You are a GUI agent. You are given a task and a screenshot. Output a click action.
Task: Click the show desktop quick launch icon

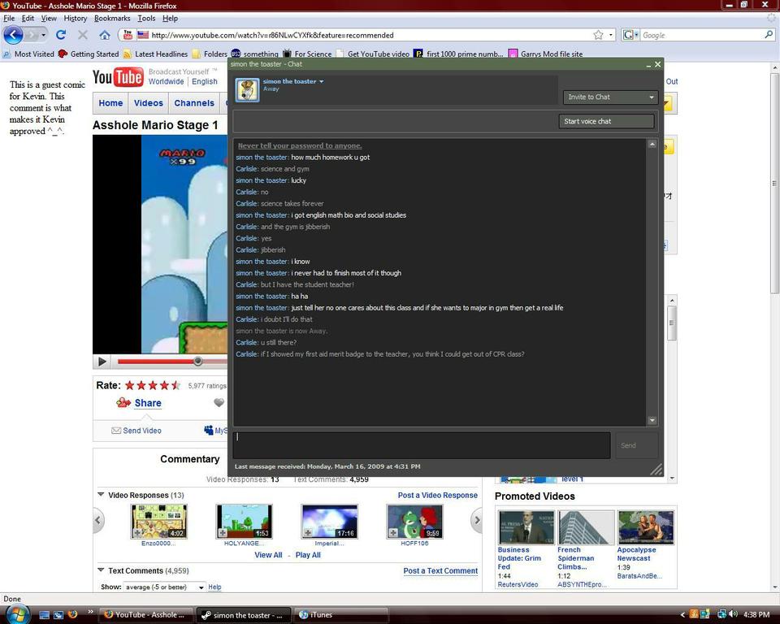point(44,614)
